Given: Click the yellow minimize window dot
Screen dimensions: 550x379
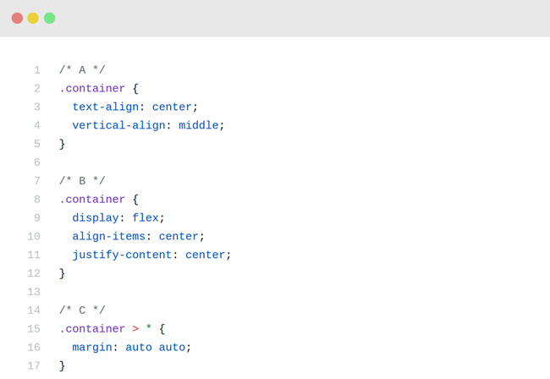Looking at the screenshot, I should pyautogui.click(x=33, y=19).
